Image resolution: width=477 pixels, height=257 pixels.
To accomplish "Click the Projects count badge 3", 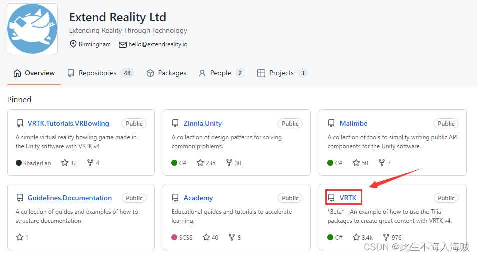I will pos(302,73).
